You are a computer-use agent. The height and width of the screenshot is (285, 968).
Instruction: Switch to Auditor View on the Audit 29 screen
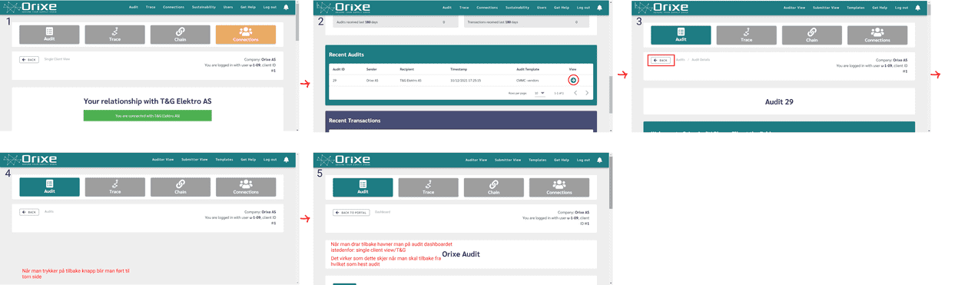click(x=794, y=8)
